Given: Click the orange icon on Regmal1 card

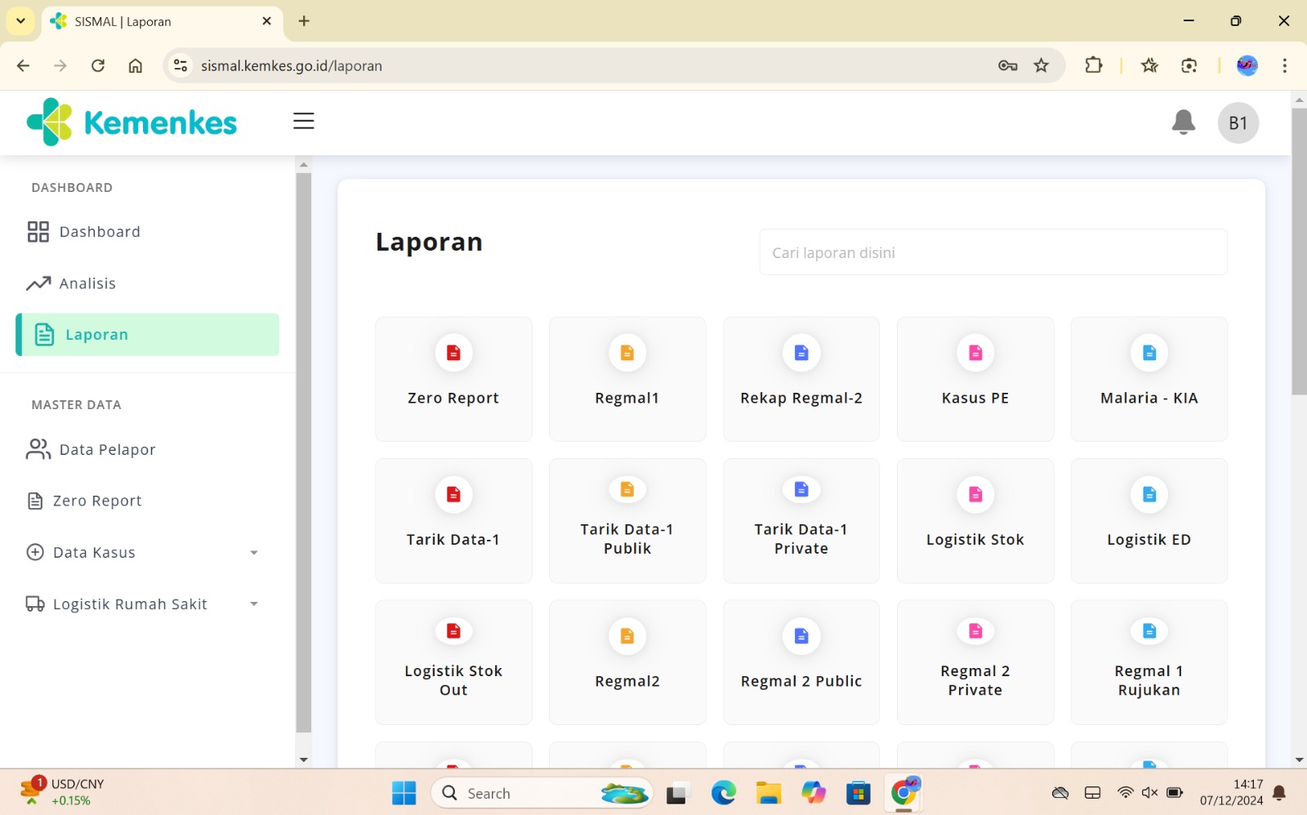Looking at the screenshot, I should [627, 353].
